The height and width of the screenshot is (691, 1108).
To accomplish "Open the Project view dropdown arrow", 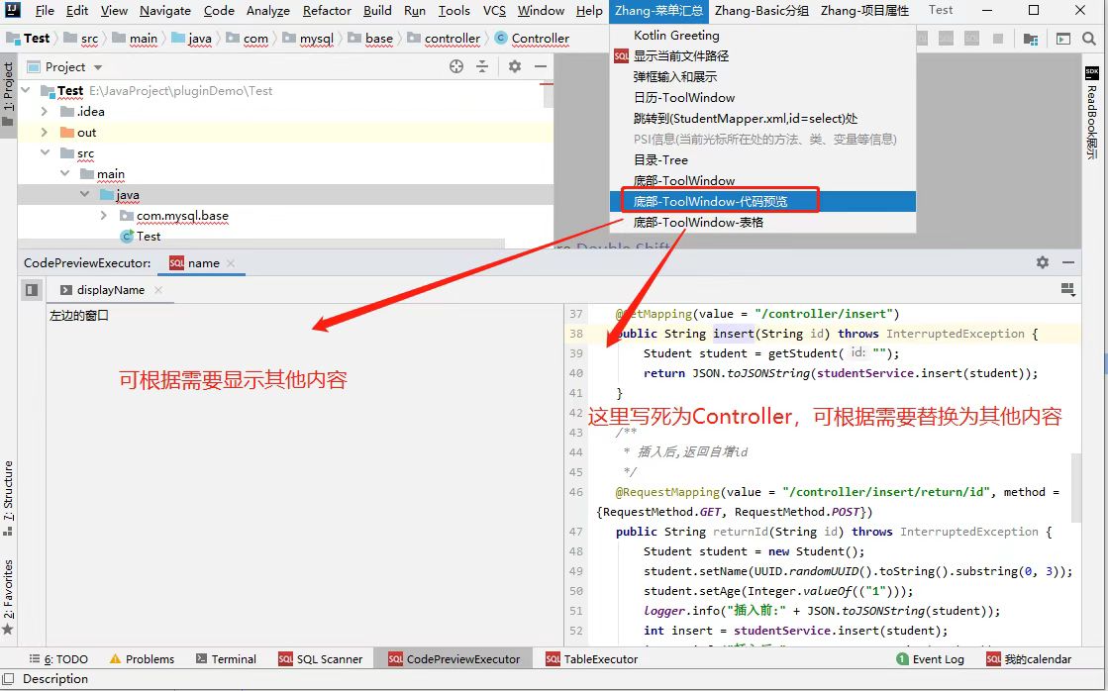I will 98,68.
